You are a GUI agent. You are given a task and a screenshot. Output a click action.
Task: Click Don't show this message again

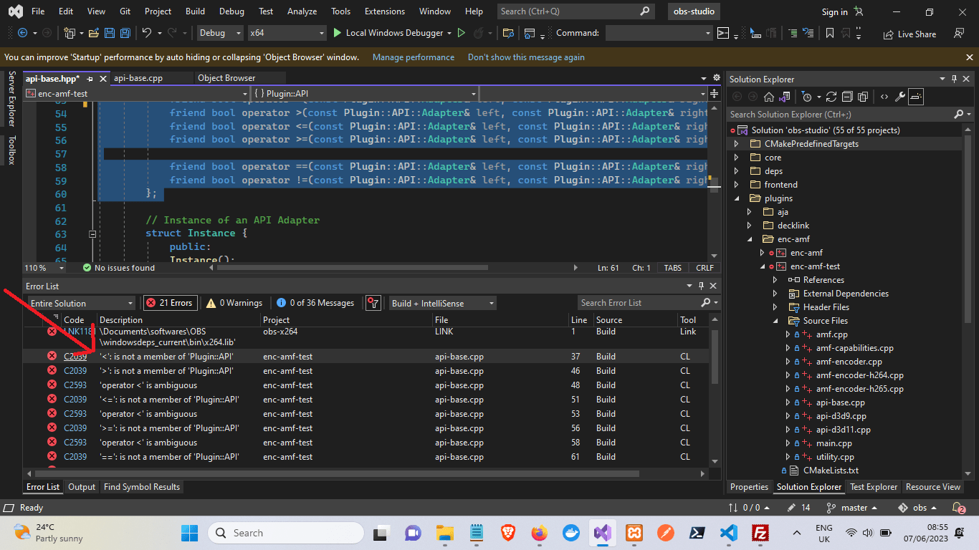[x=526, y=57]
